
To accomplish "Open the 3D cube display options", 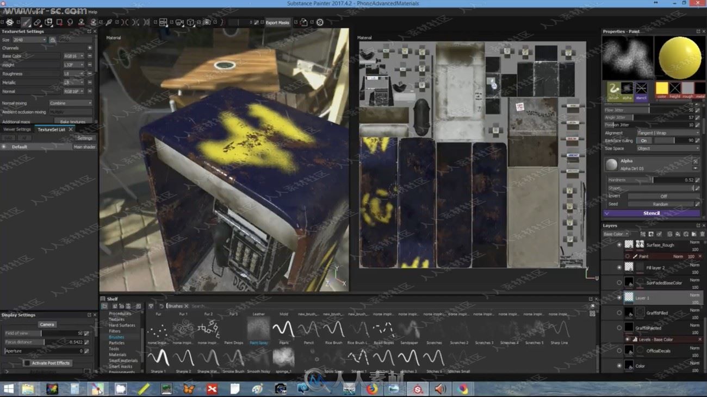I will pyautogui.click(x=191, y=22).
